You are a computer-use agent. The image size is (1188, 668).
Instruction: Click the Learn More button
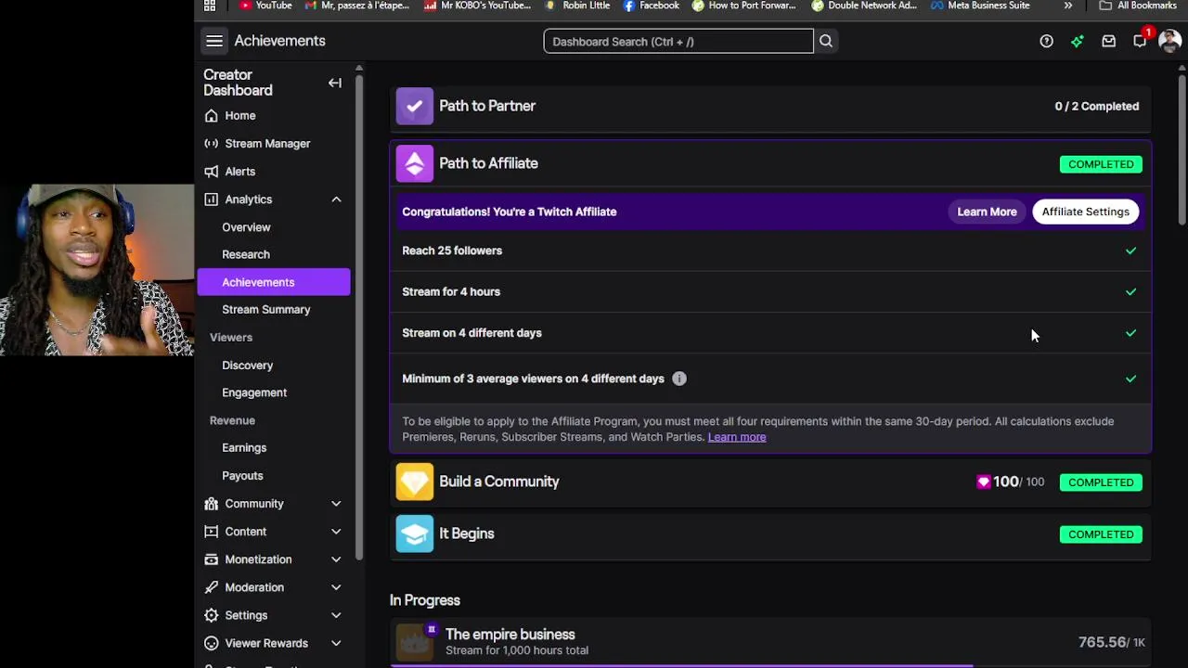tap(987, 212)
